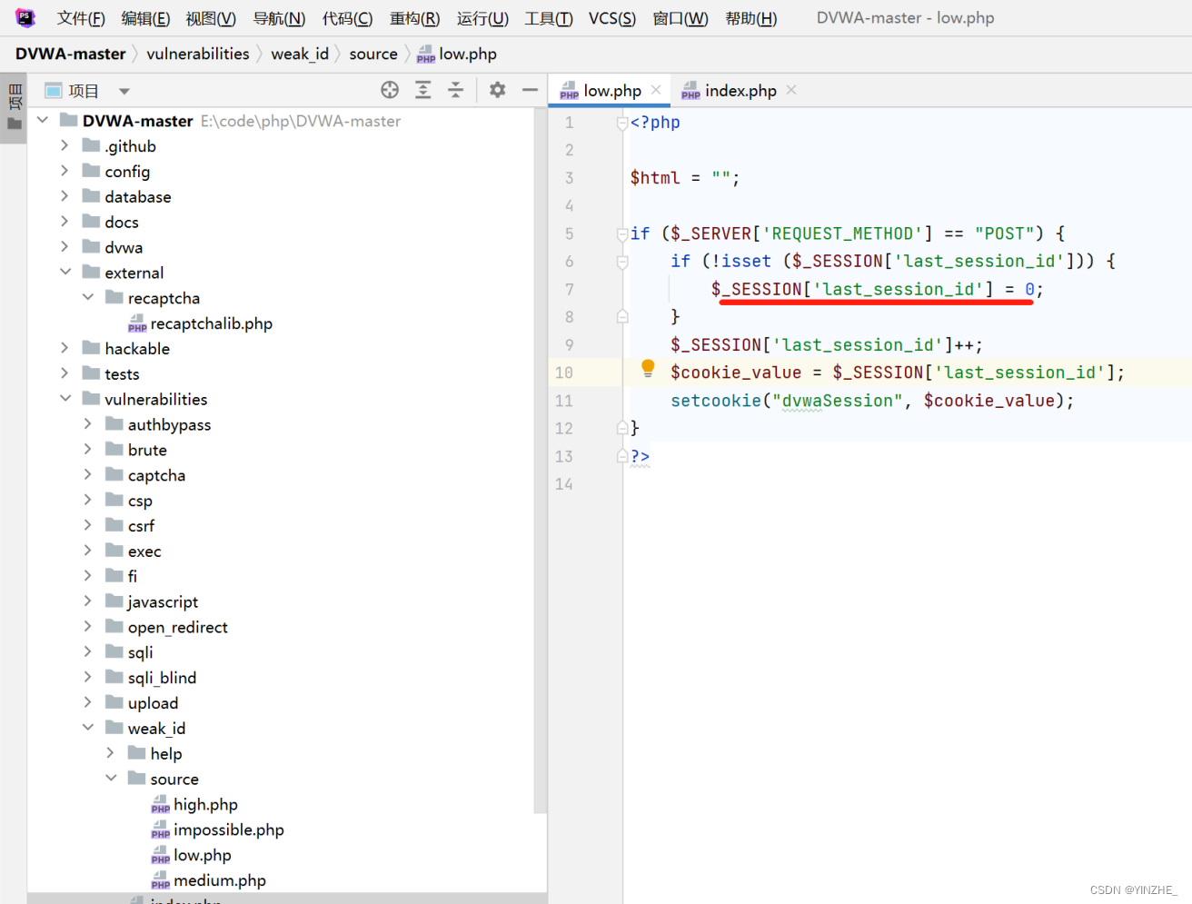Collapse the recaptcha folder arrow
The width and height of the screenshot is (1192, 904).
pyautogui.click(x=88, y=297)
